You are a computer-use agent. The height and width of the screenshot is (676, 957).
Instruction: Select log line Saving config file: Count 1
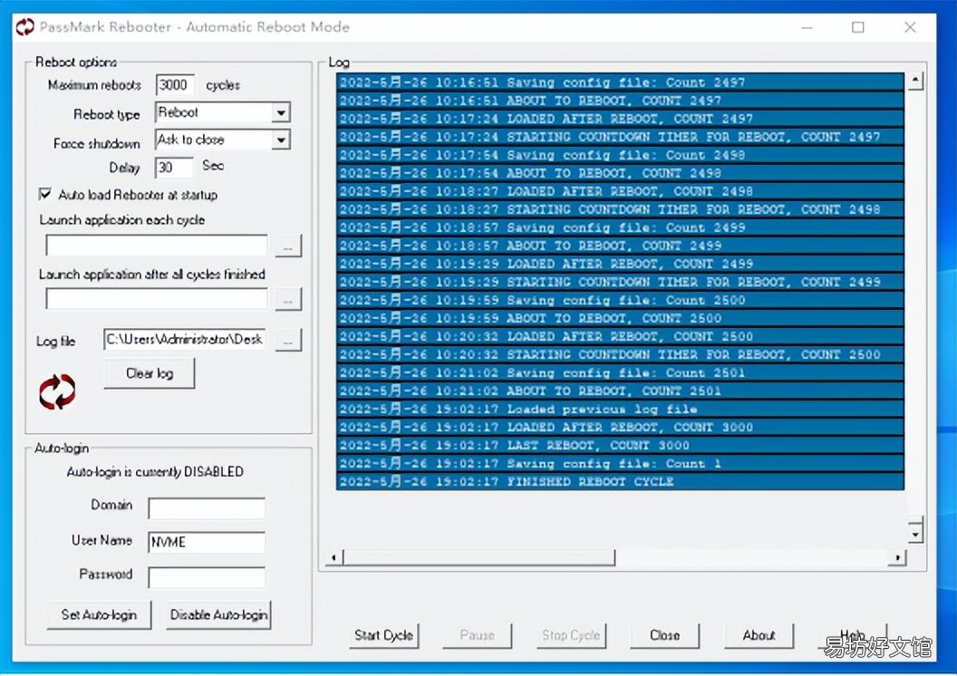(x=620, y=464)
